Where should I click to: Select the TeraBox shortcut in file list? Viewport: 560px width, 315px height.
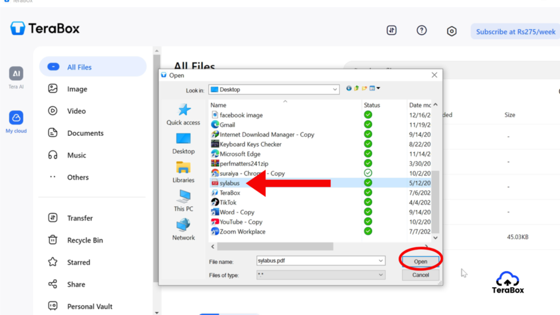pos(225,192)
